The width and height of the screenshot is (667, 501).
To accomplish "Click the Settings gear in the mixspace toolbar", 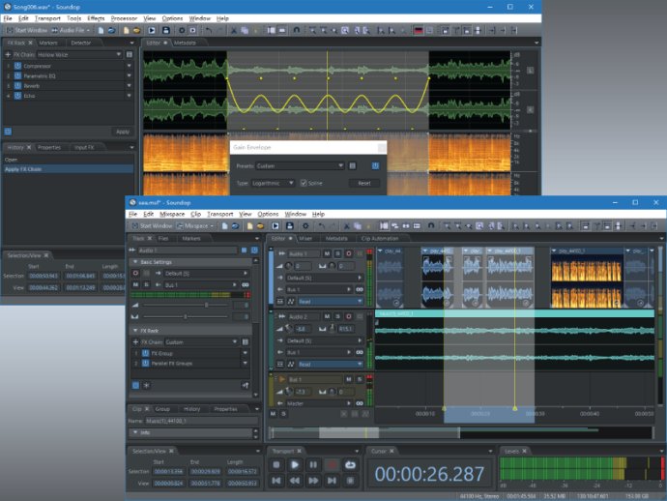I will click(305, 226).
